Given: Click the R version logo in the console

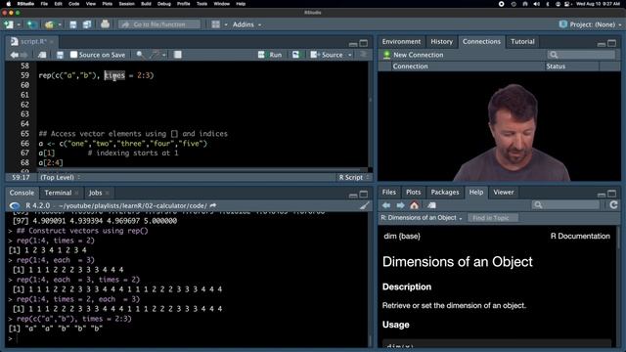Looking at the screenshot, I should point(15,206).
